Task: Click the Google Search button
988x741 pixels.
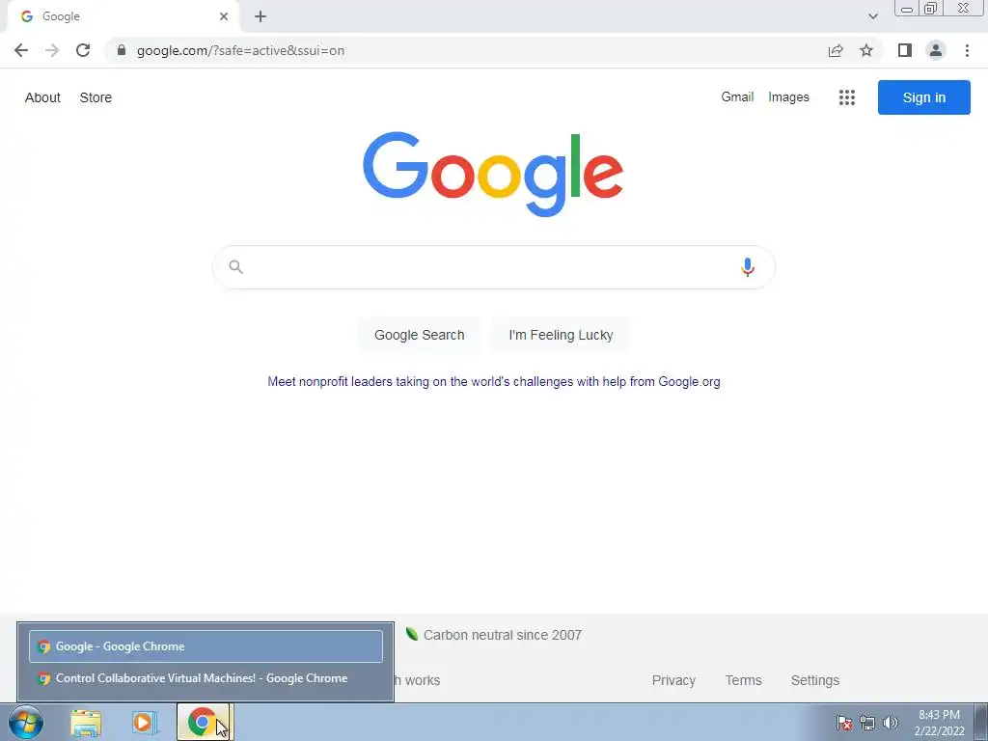Action: point(419,335)
